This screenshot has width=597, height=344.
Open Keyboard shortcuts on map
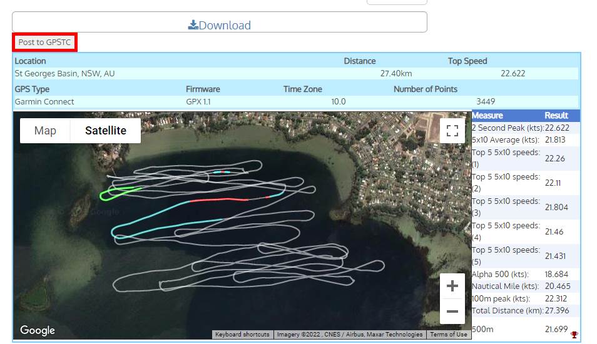pyautogui.click(x=242, y=335)
